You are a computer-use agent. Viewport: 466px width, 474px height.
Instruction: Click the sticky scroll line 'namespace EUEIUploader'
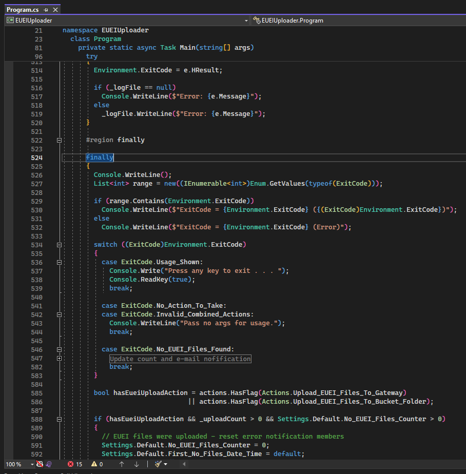pos(106,30)
